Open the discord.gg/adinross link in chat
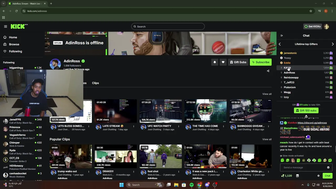The width and height of the screenshot is (336, 189). click(312, 123)
